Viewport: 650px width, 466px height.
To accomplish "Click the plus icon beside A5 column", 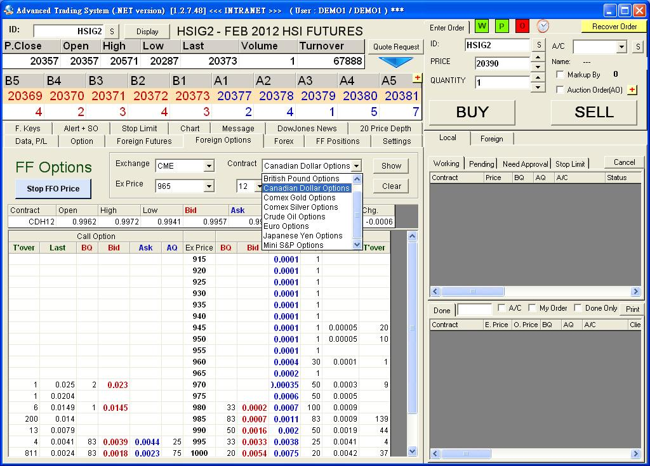I will point(417,78).
